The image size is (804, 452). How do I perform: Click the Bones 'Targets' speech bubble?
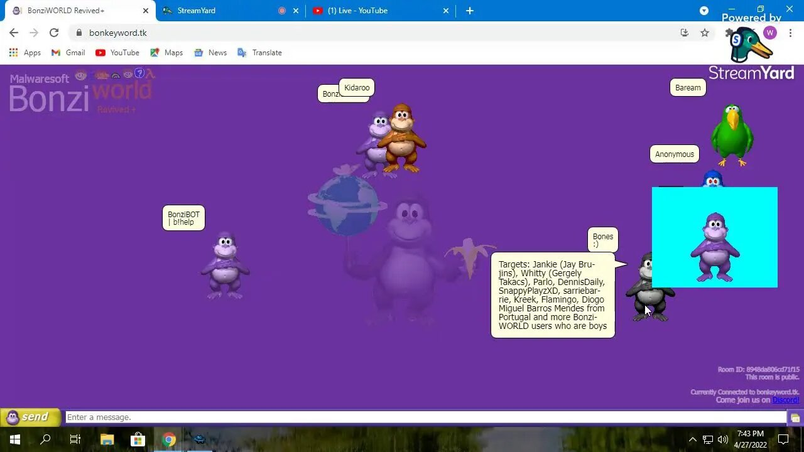[553, 295]
